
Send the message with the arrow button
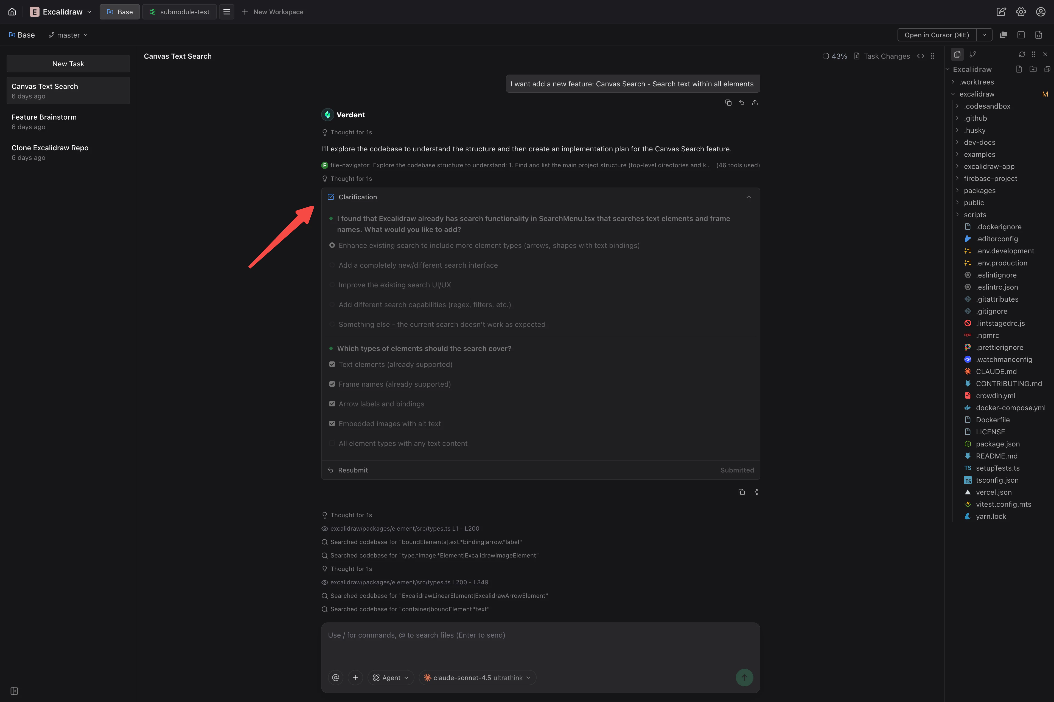pyautogui.click(x=744, y=678)
